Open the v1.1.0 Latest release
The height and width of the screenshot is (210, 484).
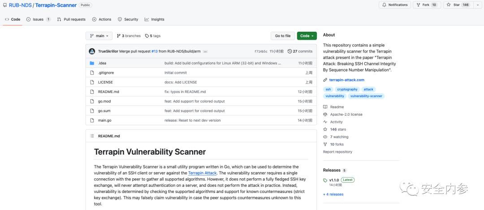[x=339, y=180]
